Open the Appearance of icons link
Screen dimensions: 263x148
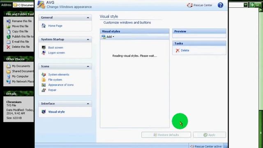[61, 85]
